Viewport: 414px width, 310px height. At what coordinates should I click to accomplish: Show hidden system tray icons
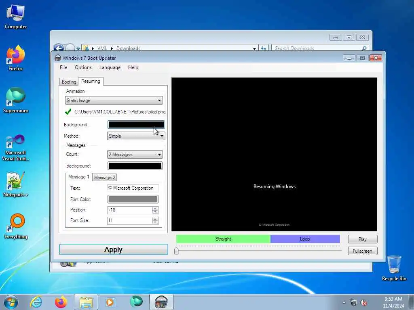click(344, 303)
